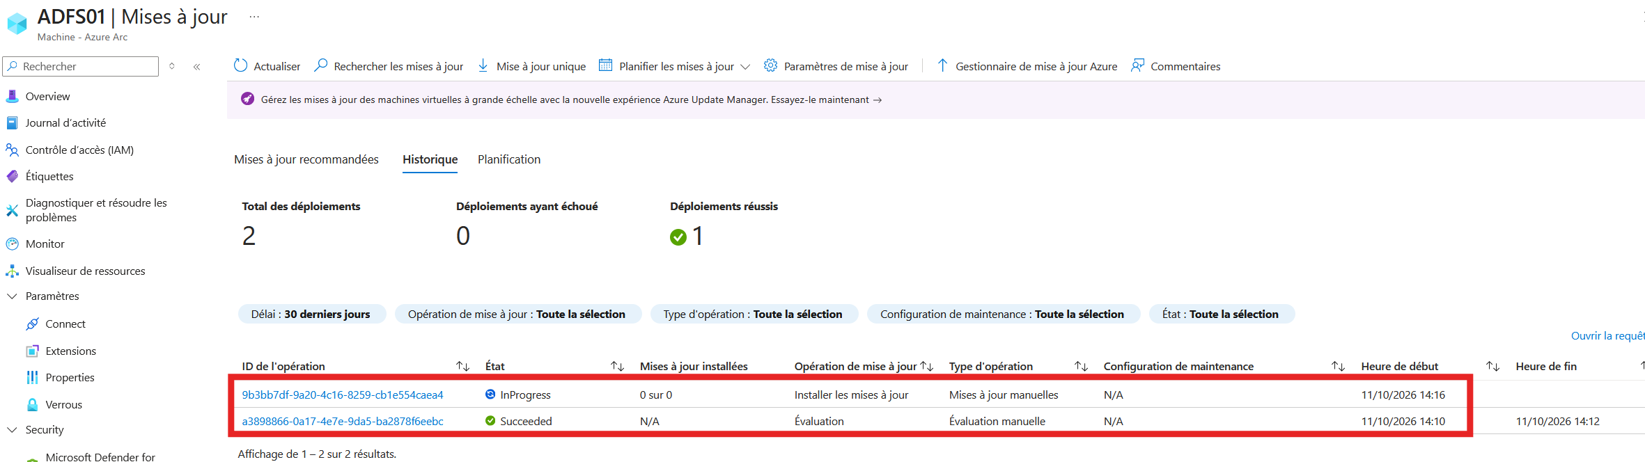The height and width of the screenshot is (462, 1645).
Task: Click the Commentaires feedback icon
Action: click(x=1137, y=65)
